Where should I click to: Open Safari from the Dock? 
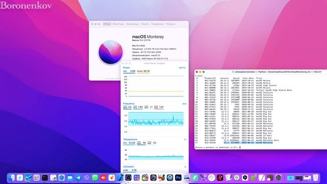tap(61, 177)
